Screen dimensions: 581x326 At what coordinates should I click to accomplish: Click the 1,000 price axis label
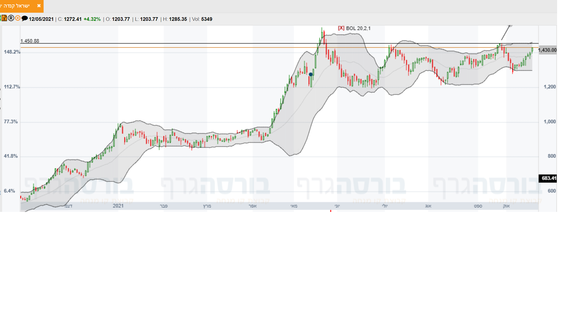coord(550,122)
